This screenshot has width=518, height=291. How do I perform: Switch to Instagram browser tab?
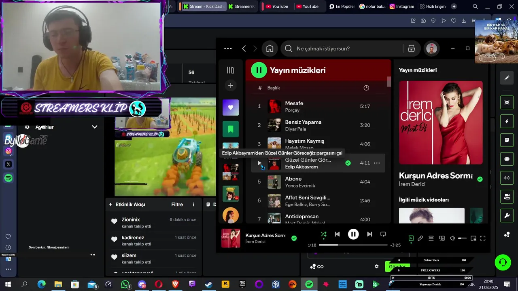coord(402,6)
